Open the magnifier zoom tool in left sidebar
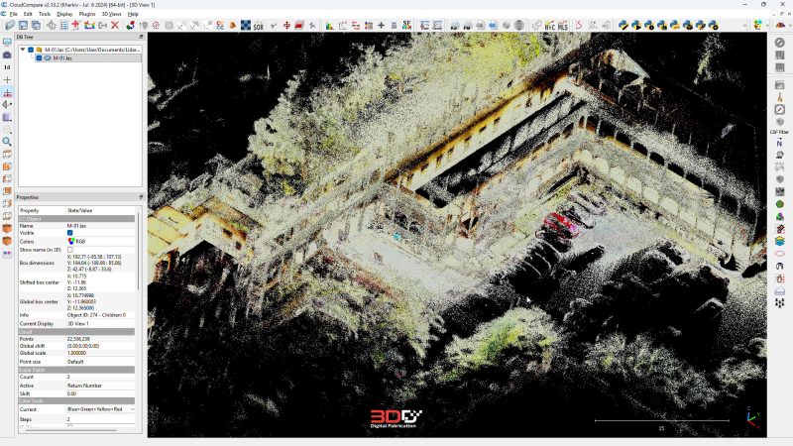The image size is (793, 446). [7, 142]
